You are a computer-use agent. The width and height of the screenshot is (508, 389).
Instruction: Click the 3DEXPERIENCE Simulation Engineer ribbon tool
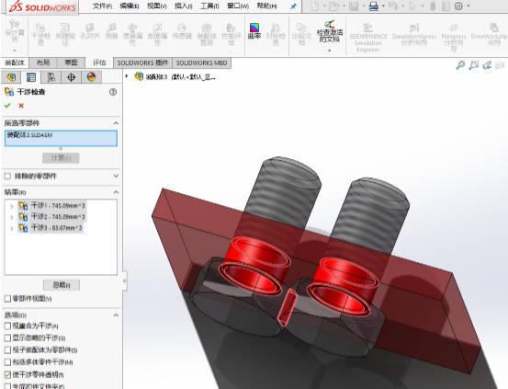(368, 38)
